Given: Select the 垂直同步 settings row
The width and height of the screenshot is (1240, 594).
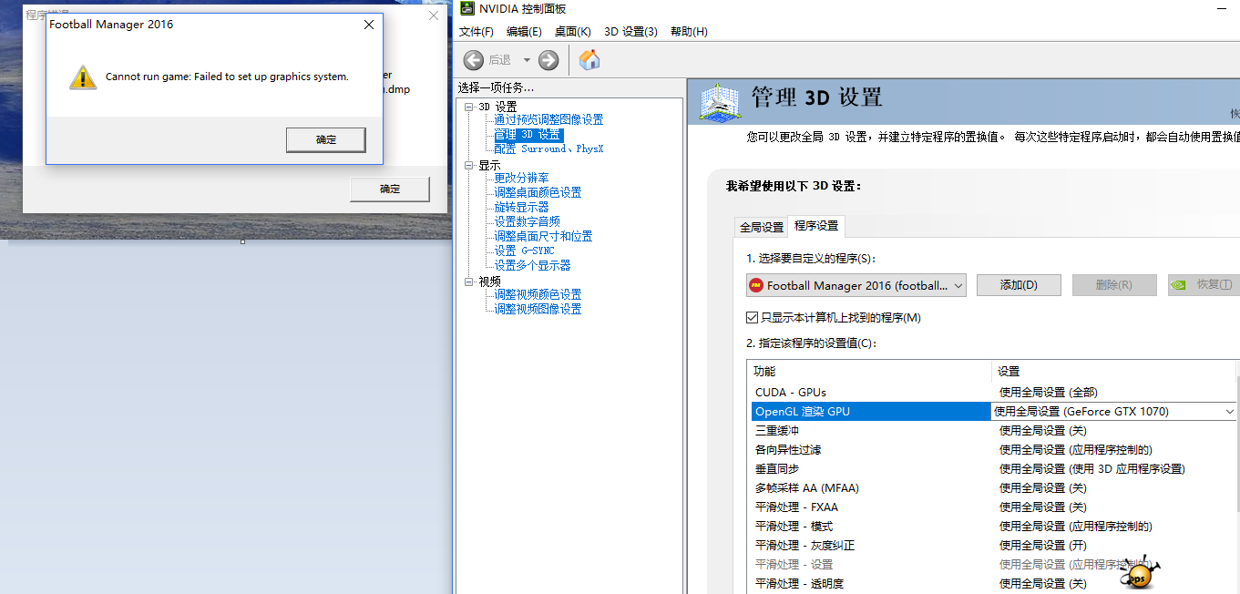Looking at the screenshot, I should point(993,469).
